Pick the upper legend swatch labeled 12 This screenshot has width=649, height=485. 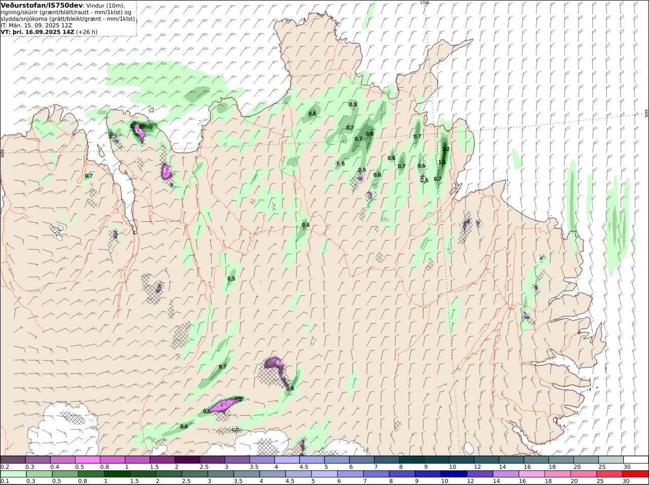(x=486, y=460)
